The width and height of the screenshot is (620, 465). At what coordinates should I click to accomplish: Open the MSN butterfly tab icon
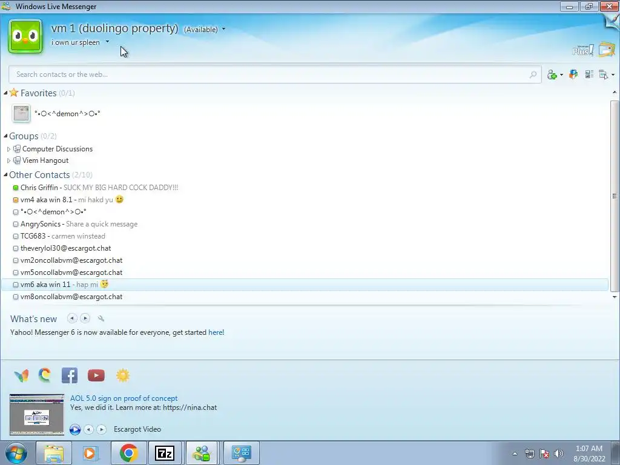(x=21, y=375)
